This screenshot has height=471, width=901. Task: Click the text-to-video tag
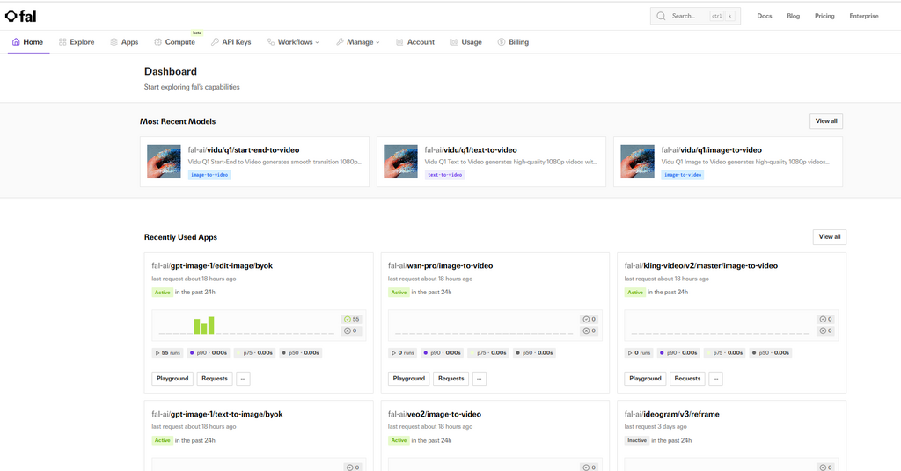pyautogui.click(x=444, y=175)
